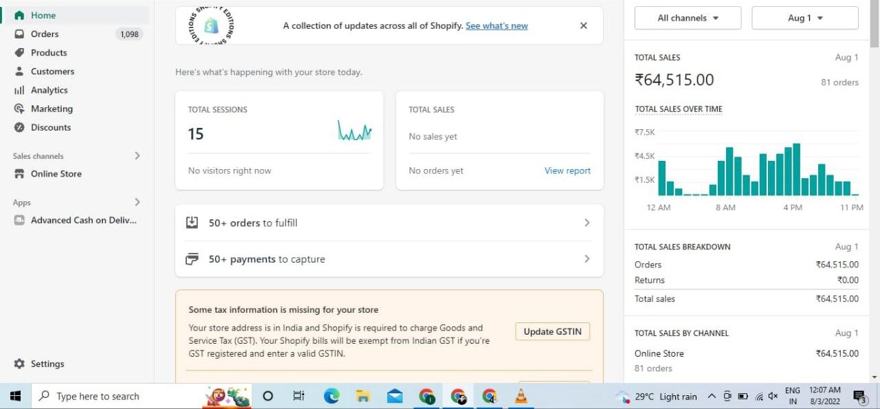This screenshot has height=409, width=880.
Task: Open the Aug 1 date dropdown
Action: (804, 18)
